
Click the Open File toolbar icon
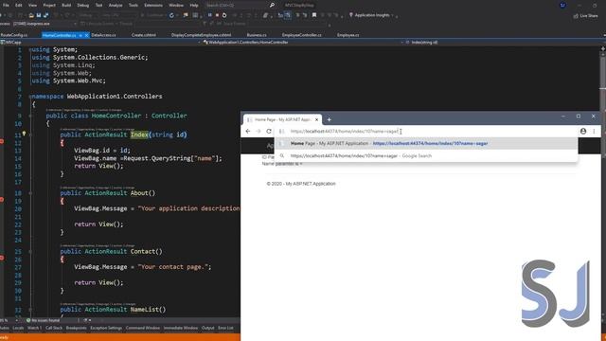31,15
